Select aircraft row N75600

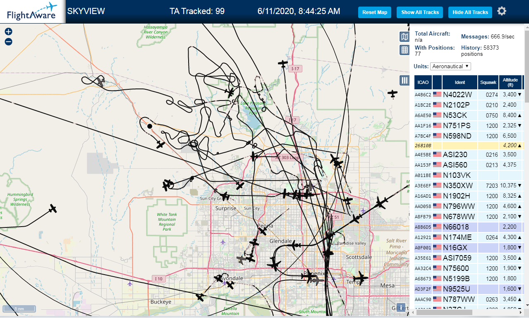click(469, 268)
